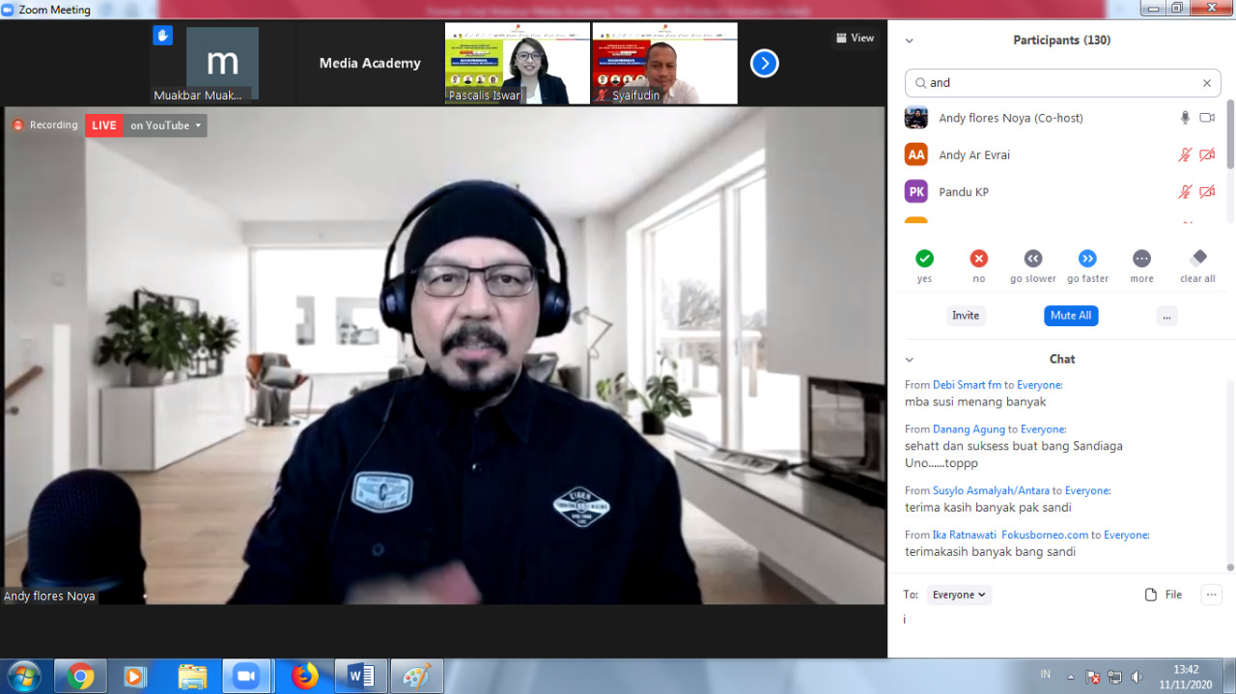Change chat recipient from Everyone dropdown
Viewport: 1236px width, 694px height.
[x=958, y=595]
